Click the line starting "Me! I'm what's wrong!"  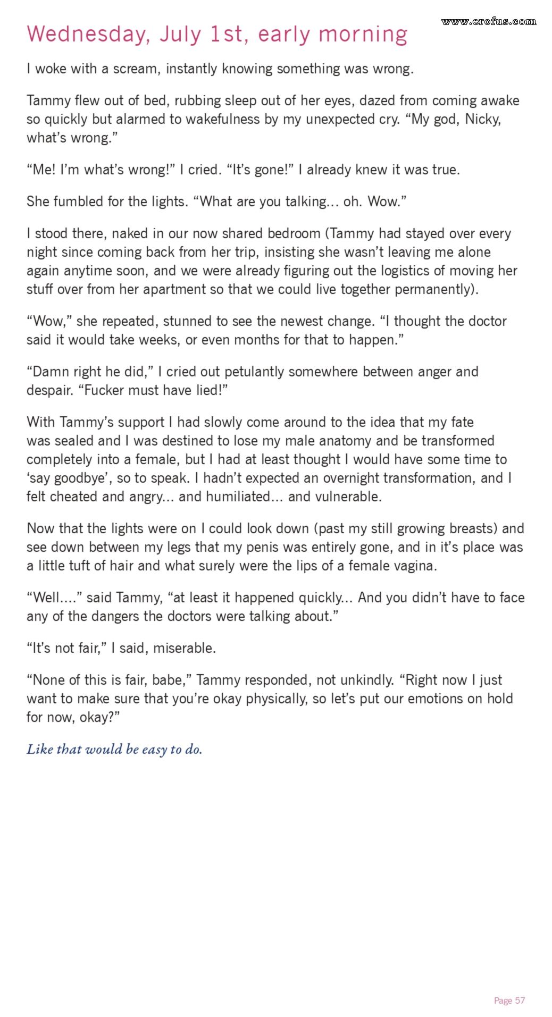[243, 170]
